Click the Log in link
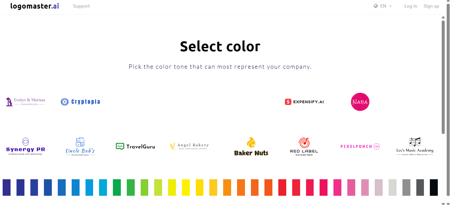 pos(410,6)
